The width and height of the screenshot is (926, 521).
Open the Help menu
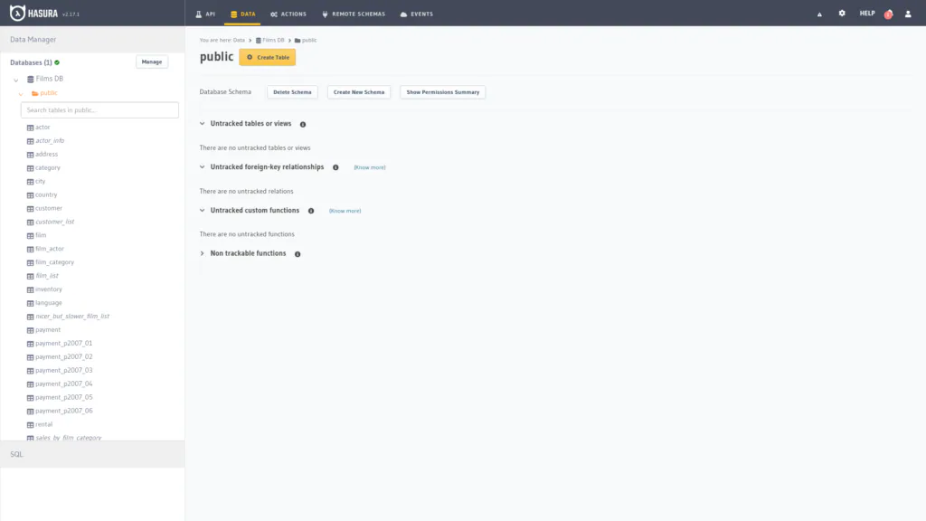coord(867,13)
